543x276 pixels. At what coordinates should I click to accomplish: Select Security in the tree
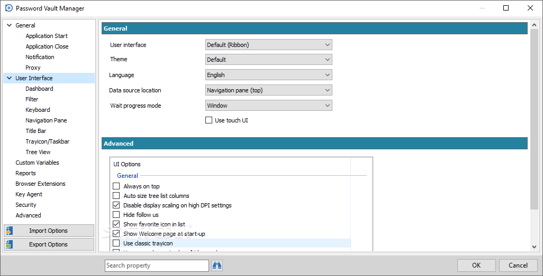click(25, 205)
